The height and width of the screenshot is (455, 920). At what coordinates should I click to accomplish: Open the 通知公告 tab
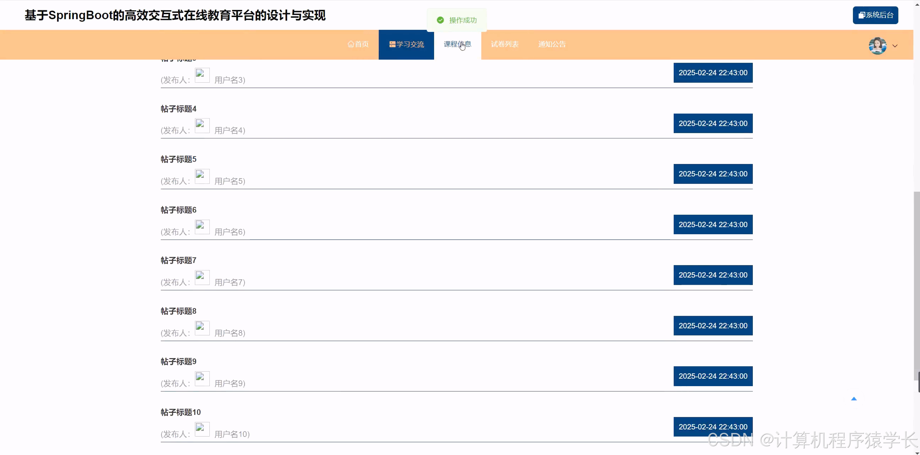[x=552, y=44]
